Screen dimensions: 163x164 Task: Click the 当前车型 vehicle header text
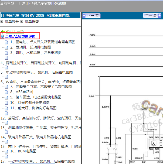click(x=33, y=3)
